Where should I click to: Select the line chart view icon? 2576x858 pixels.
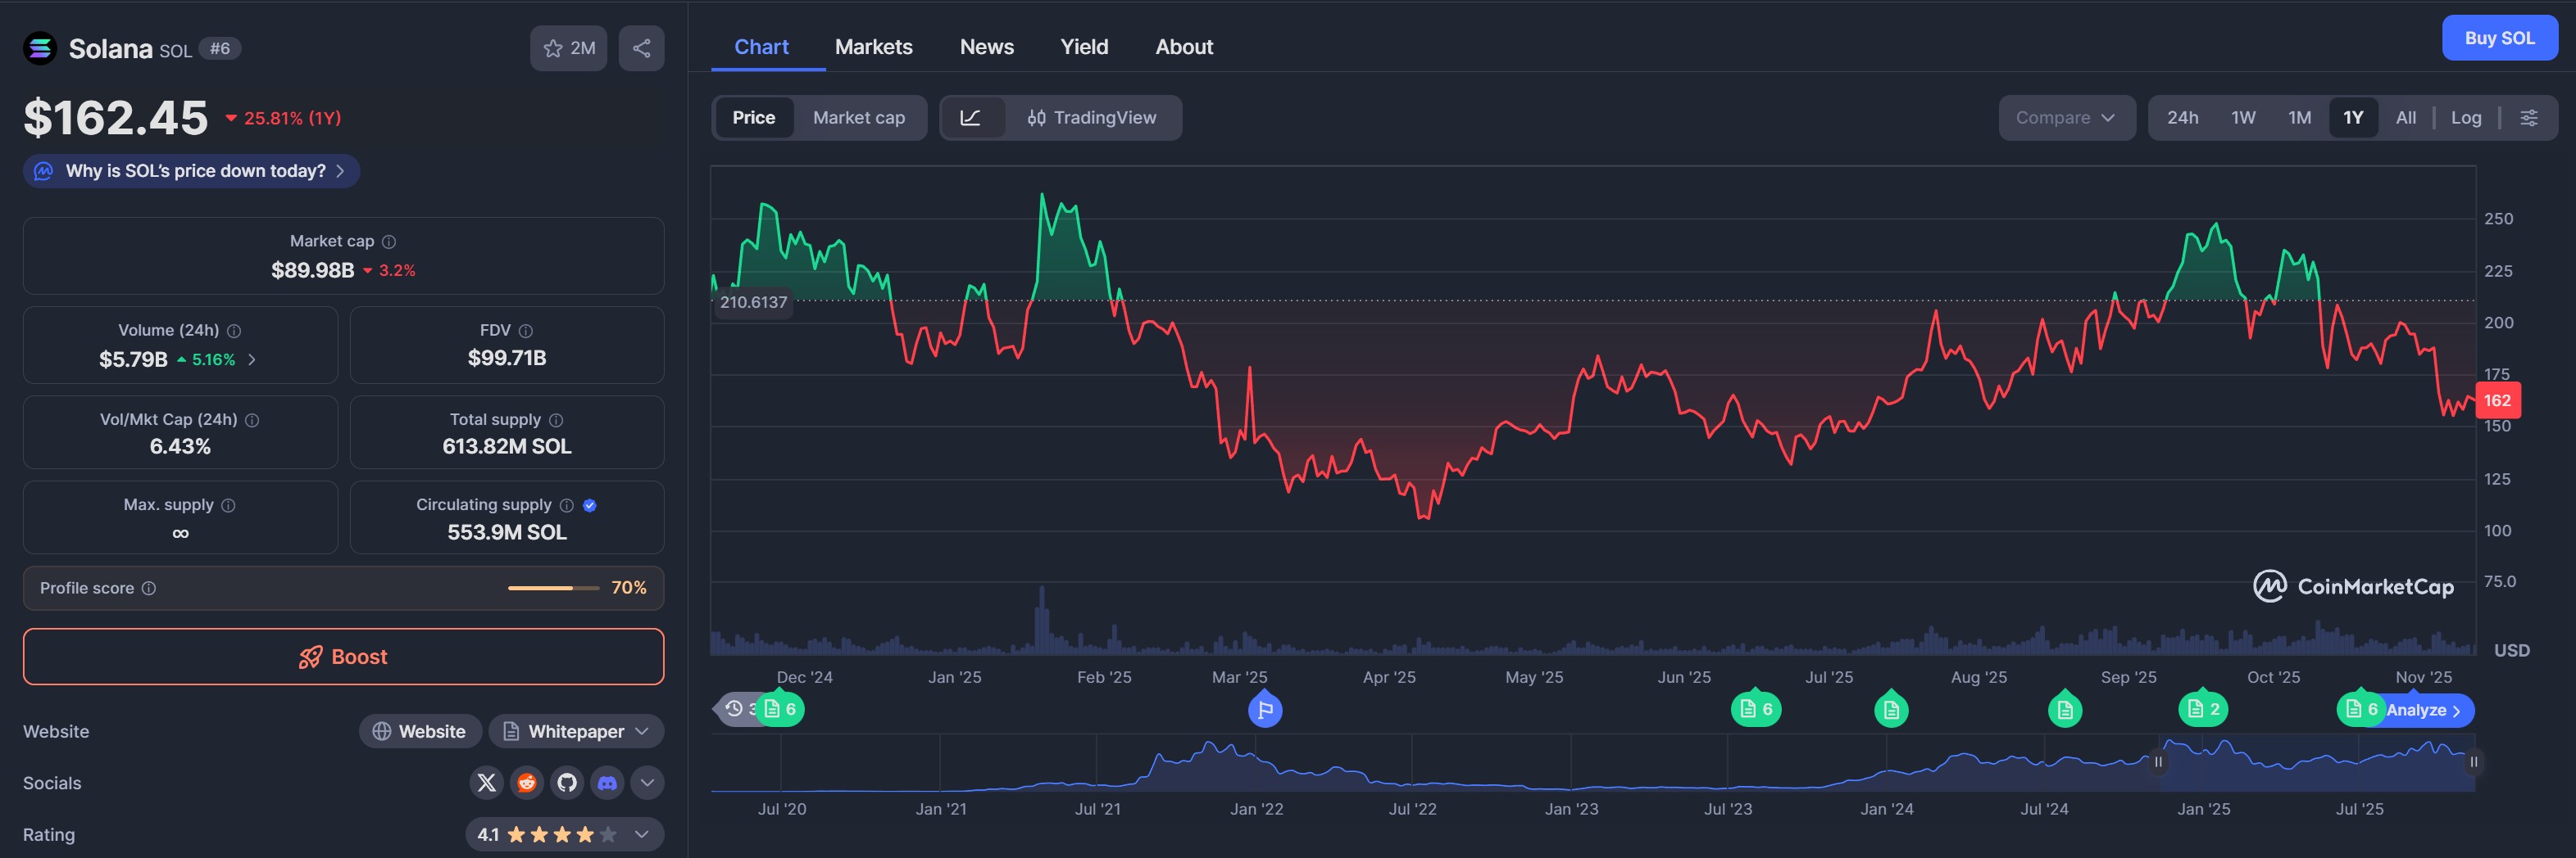coord(970,118)
